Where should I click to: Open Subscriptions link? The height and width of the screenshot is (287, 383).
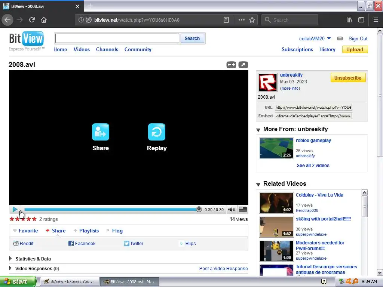pos(297,49)
